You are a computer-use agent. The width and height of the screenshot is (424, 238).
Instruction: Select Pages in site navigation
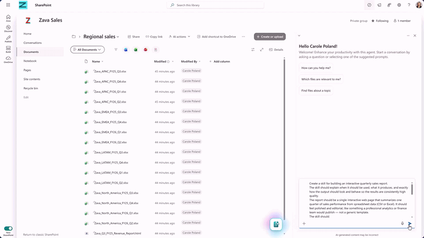27,70
